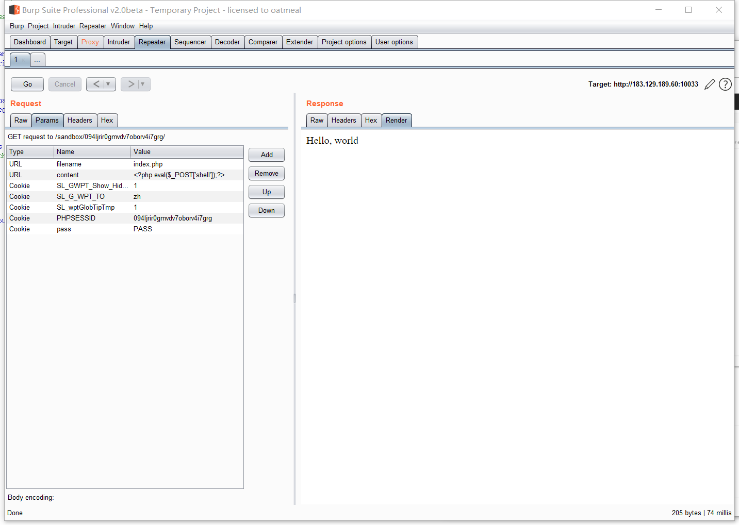Click the Target URL text
739x525 pixels.
643,84
